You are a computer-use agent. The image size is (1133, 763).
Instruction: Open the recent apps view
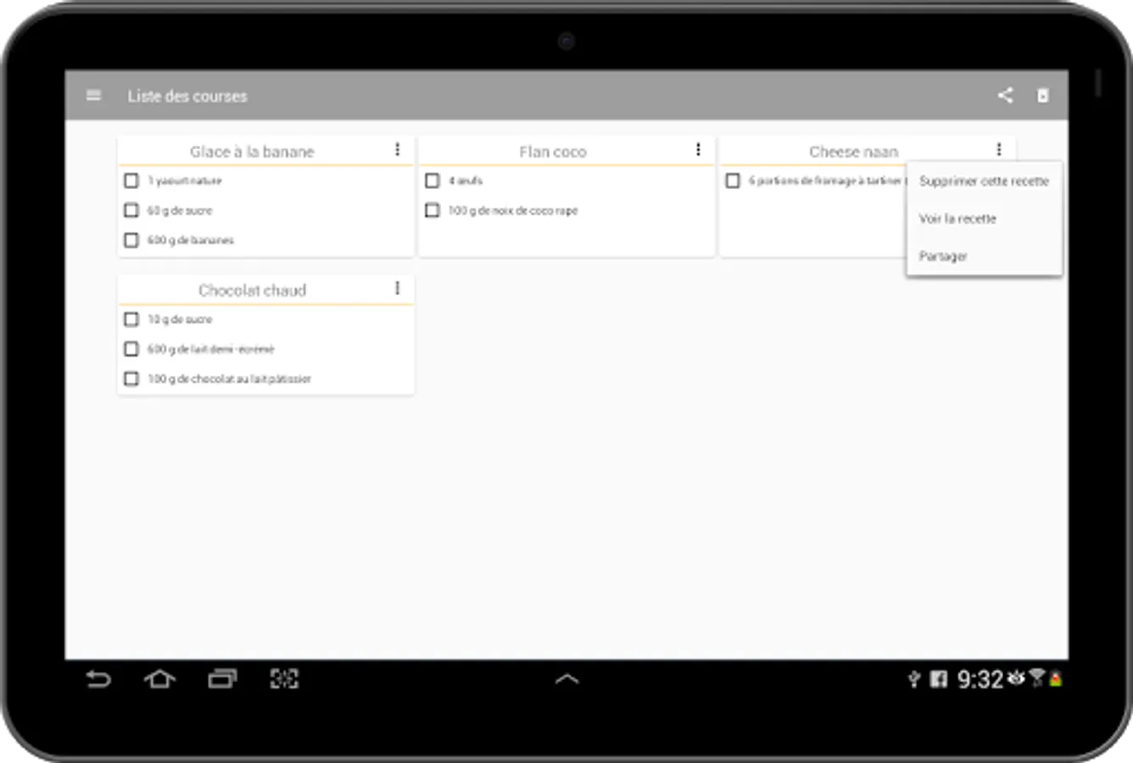[222, 679]
